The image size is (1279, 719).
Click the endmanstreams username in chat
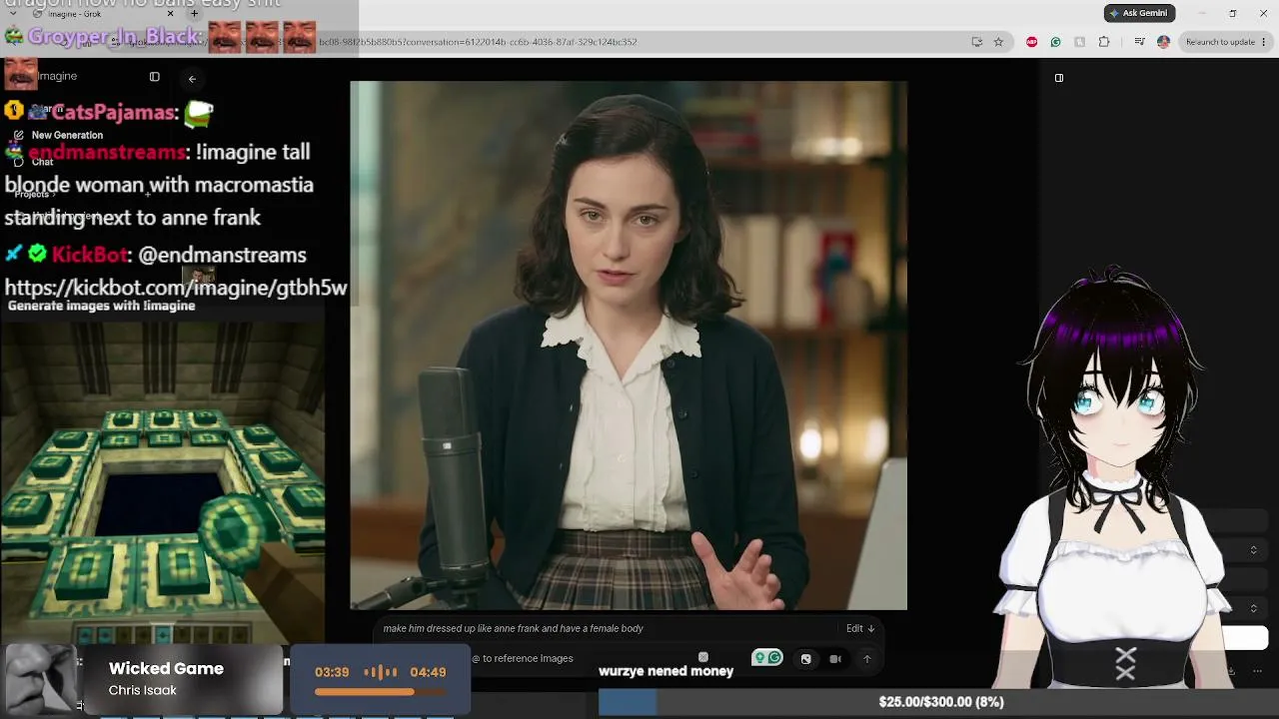pos(107,153)
